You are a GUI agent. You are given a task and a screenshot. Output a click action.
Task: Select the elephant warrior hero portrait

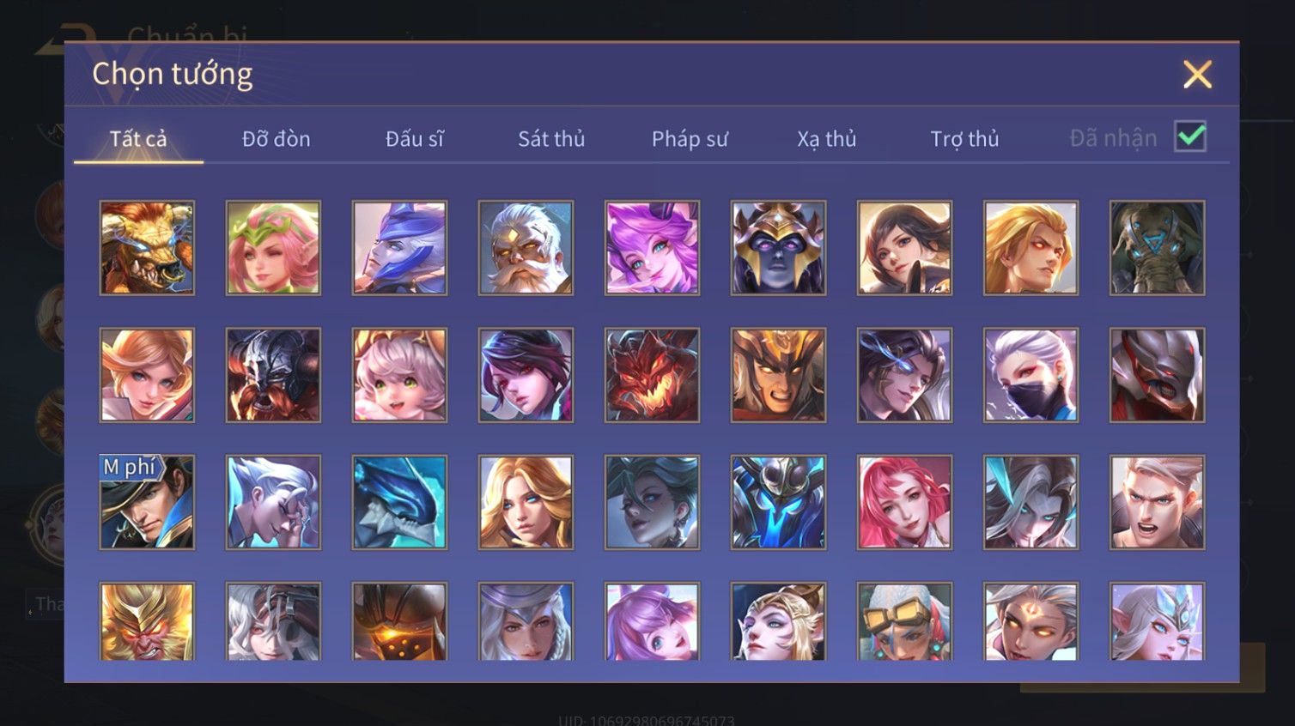1157,248
